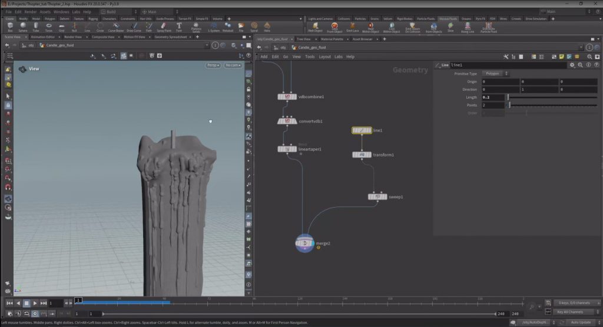Select the Curve Bezier shelf tool
603x327 pixels.
tap(116, 27)
